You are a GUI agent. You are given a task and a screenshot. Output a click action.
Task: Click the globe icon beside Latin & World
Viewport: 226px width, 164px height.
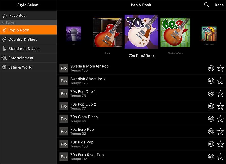[5, 67]
